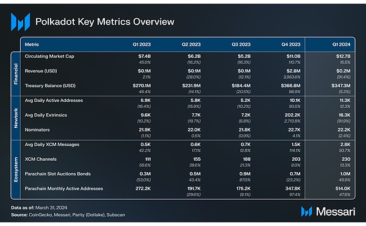Click the Metric header label
The height and width of the screenshot is (226, 366).
32,44
